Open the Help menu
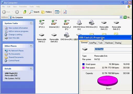 (x=38, y=7)
